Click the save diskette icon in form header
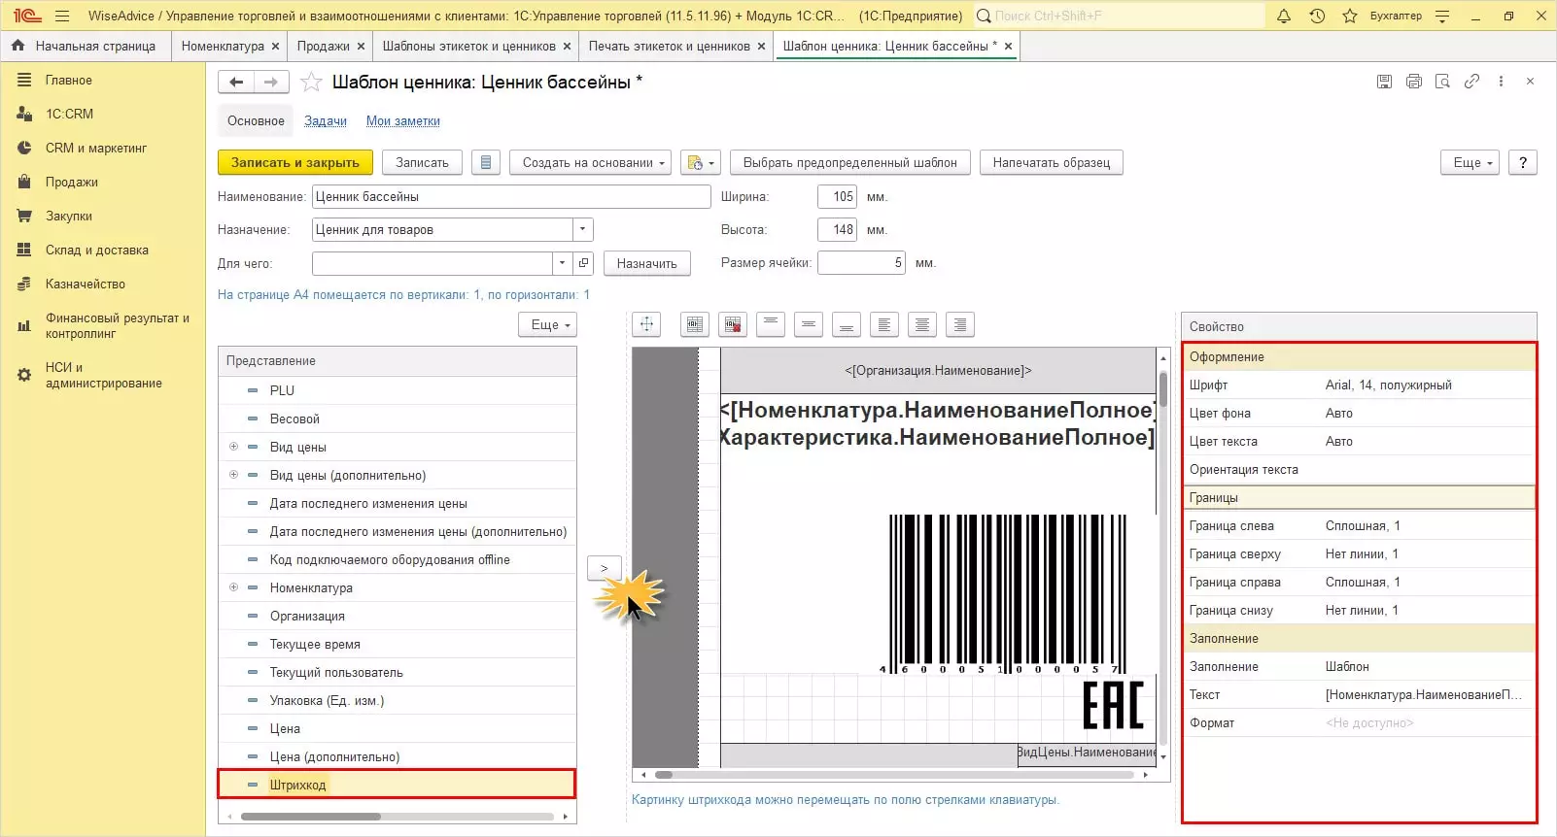The height and width of the screenshot is (837, 1557). click(1384, 82)
